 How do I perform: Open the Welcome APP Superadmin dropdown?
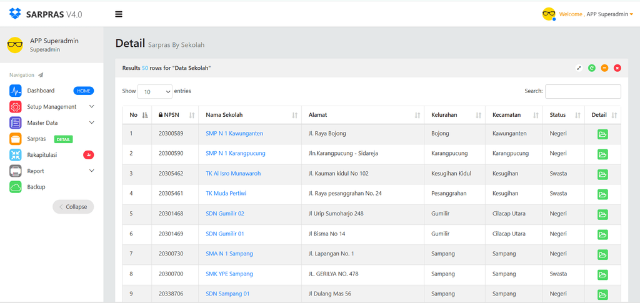tap(596, 14)
